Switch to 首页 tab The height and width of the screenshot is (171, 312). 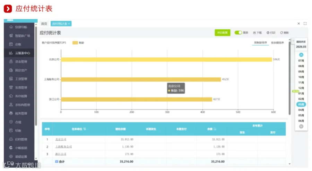click(x=44, y=24)
